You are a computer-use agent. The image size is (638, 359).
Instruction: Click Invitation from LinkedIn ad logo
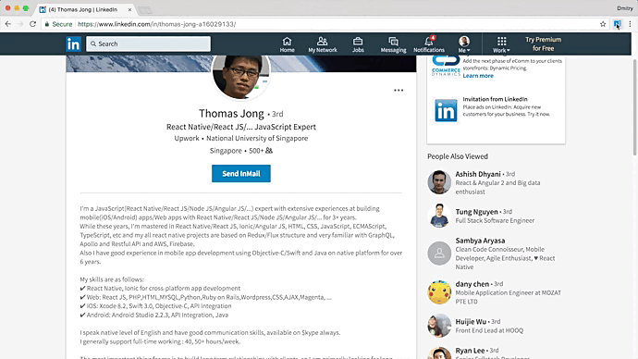point(446,110)
